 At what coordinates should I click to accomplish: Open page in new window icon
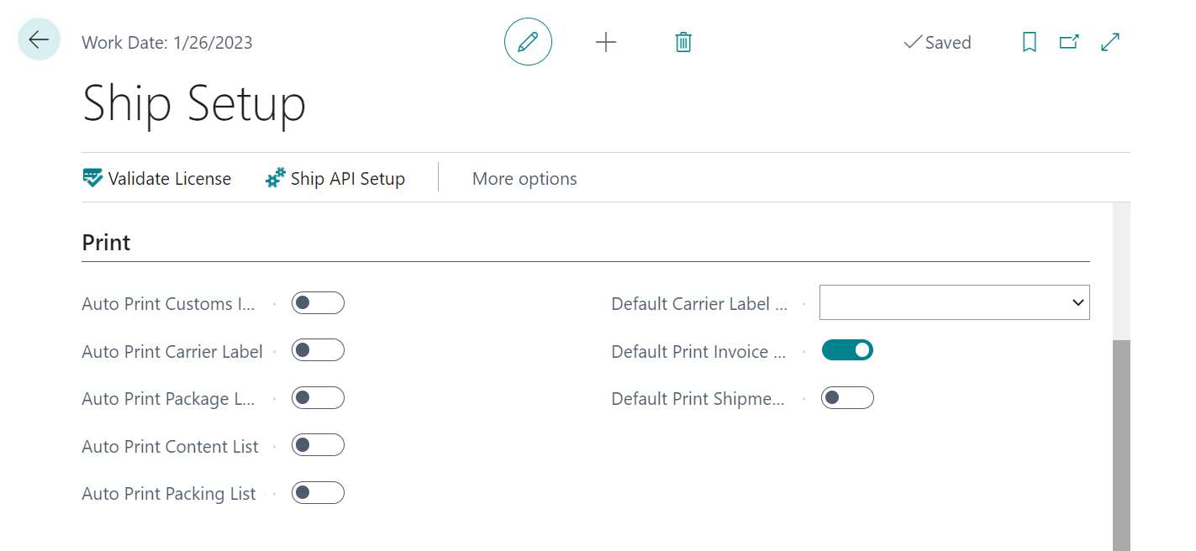(x=1069, y=42)
